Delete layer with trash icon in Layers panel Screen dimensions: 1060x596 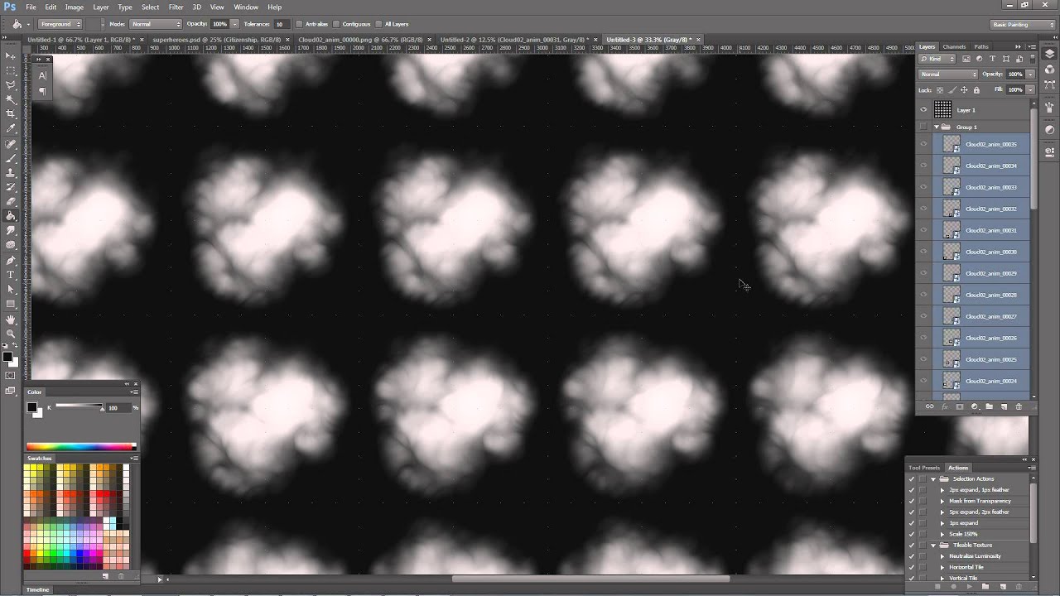click(x=1019, y=406)
